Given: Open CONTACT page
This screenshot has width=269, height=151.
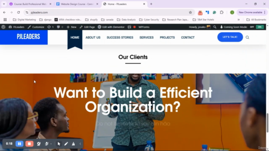Looking at the screenshot, I should (188, 37).
